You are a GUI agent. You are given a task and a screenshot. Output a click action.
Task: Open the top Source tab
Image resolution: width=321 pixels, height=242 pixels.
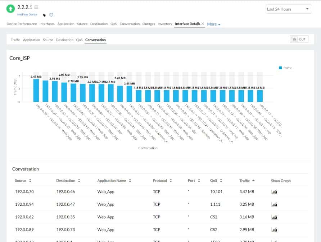click(82, 24)
